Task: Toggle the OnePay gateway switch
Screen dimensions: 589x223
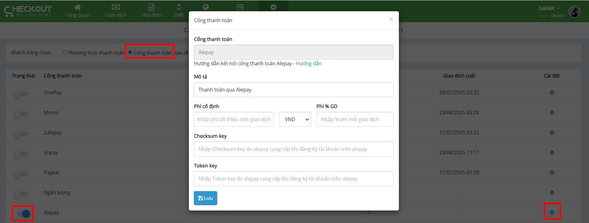Action: [x=21, y=94]
